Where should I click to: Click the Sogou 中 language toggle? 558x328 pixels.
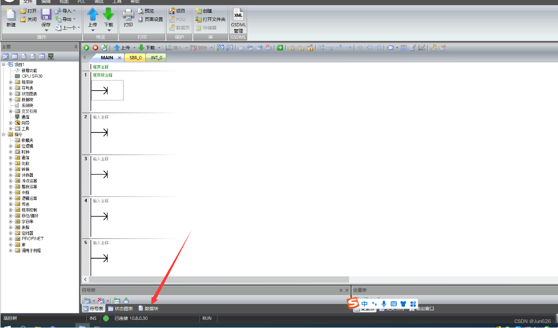pyautogui.click(x=365, y=304)
